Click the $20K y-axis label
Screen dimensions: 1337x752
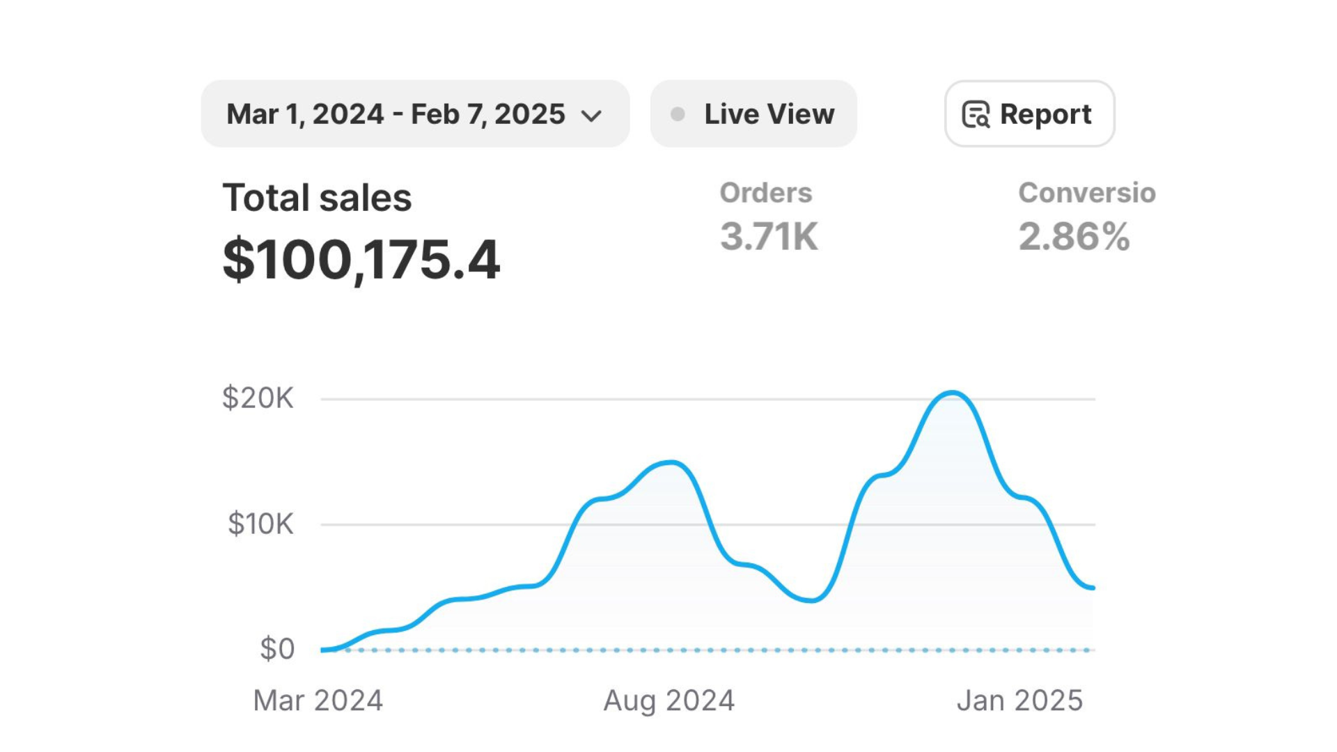[x=258, y=398]
